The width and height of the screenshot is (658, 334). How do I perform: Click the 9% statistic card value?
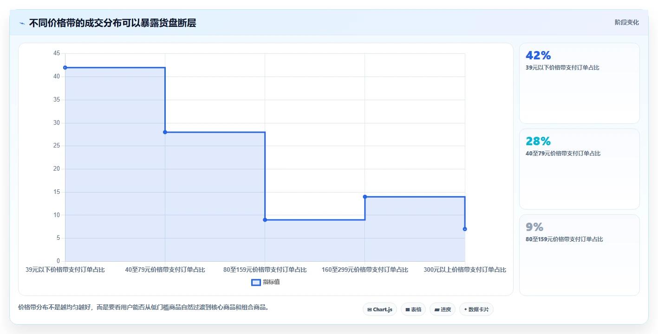534,227
